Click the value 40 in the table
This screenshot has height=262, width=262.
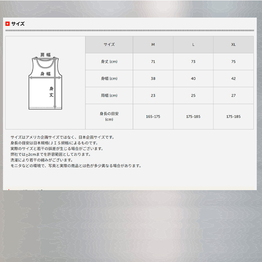click(x=193, y=79)
